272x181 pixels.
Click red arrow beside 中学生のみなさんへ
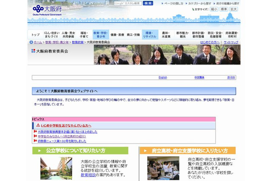(x=35, y=136)
